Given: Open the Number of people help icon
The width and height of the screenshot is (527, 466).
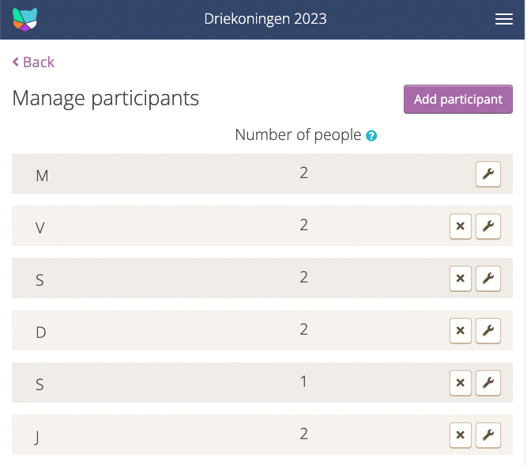Looking at the screenshot, I should coord(371,135).
